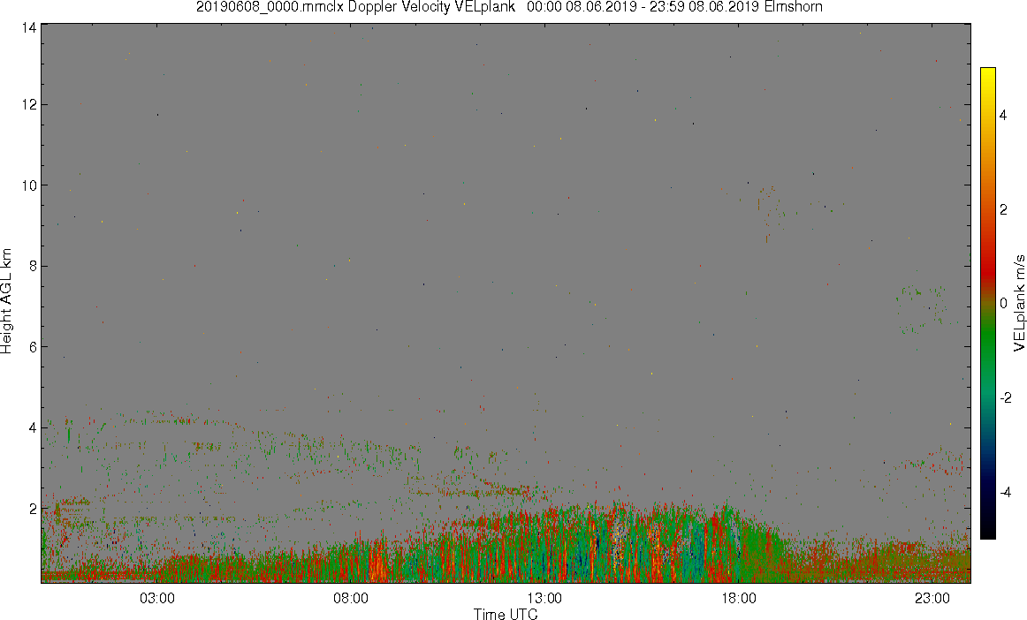This screenshot has height=620, width=1027.
Task: Click the plot title naming file 20190608_0000.mmclx
Action: pos(510,7)
